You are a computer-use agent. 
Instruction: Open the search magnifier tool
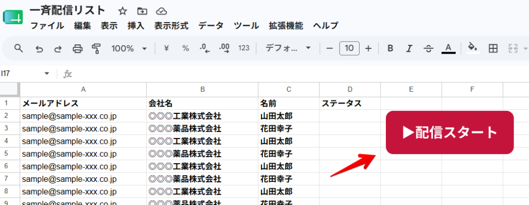[19, 48]
